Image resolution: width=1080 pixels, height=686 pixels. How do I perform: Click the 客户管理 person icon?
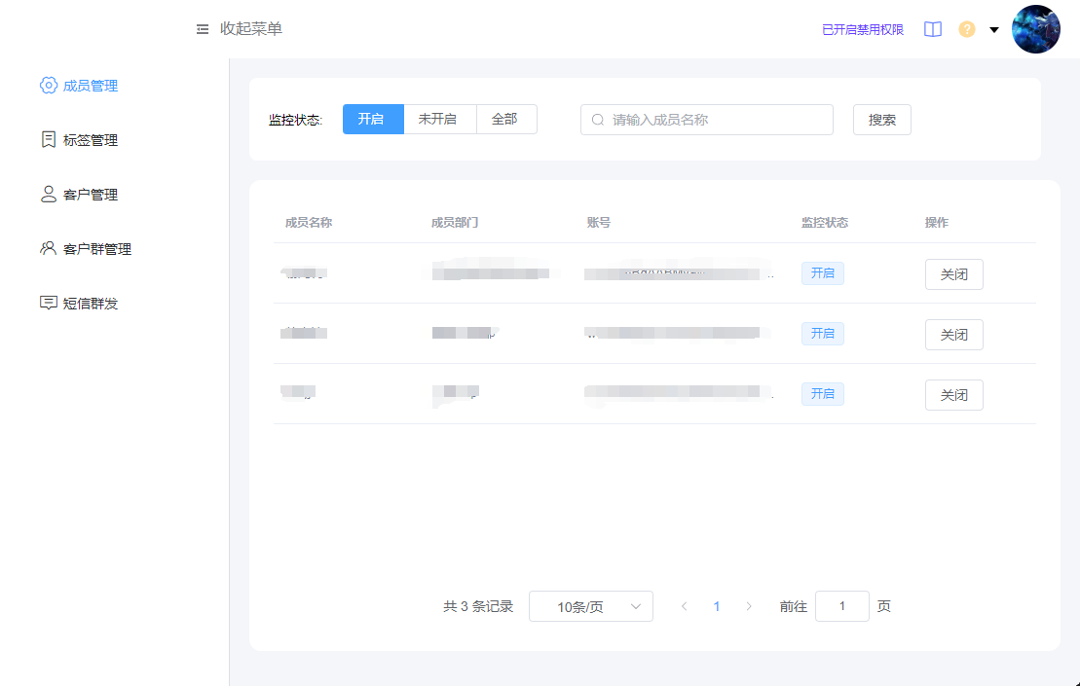(x=49, y=194)
